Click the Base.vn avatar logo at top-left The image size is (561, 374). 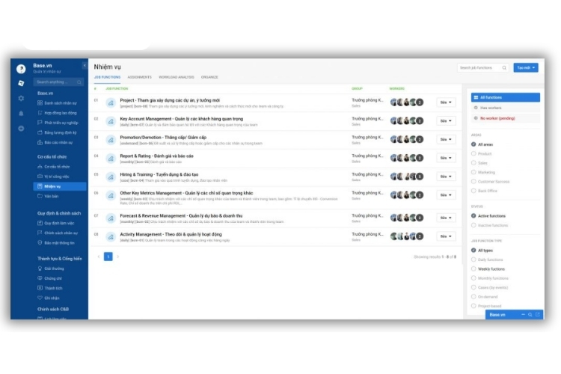click(x=21, y=68)
